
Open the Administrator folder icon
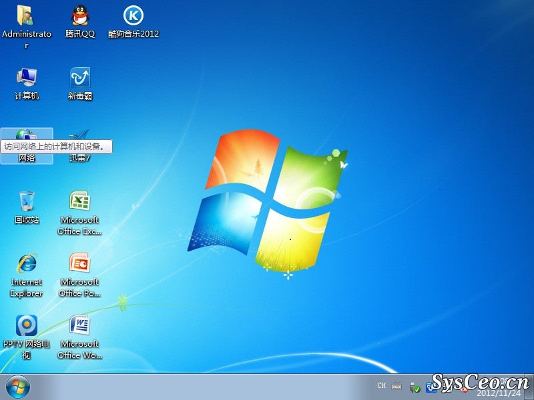[26, 26]
